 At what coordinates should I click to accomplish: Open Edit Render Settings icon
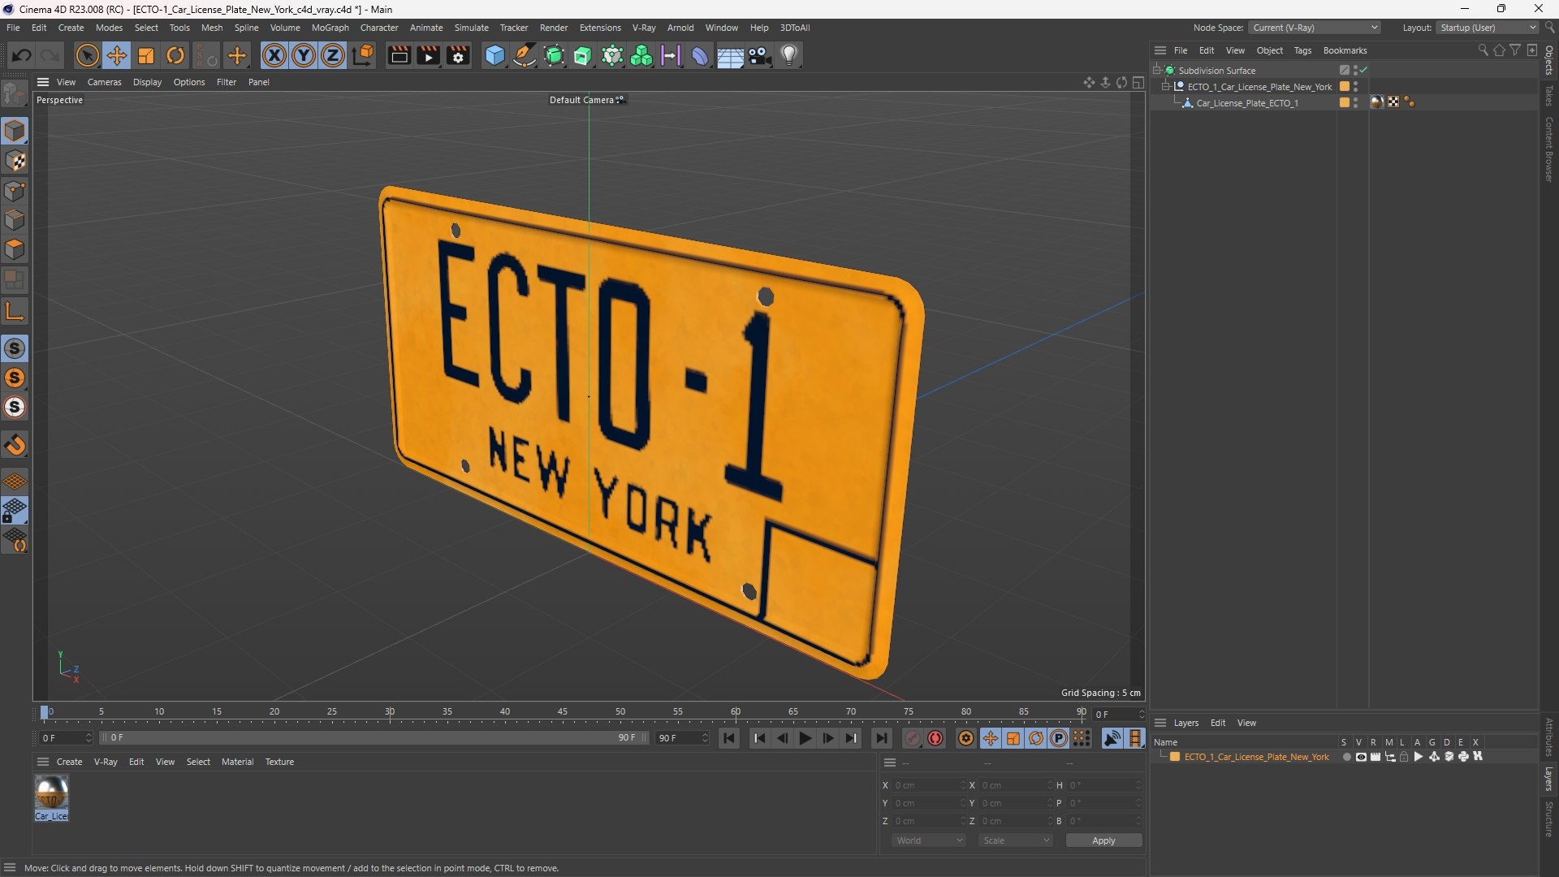tap(459, 55)
